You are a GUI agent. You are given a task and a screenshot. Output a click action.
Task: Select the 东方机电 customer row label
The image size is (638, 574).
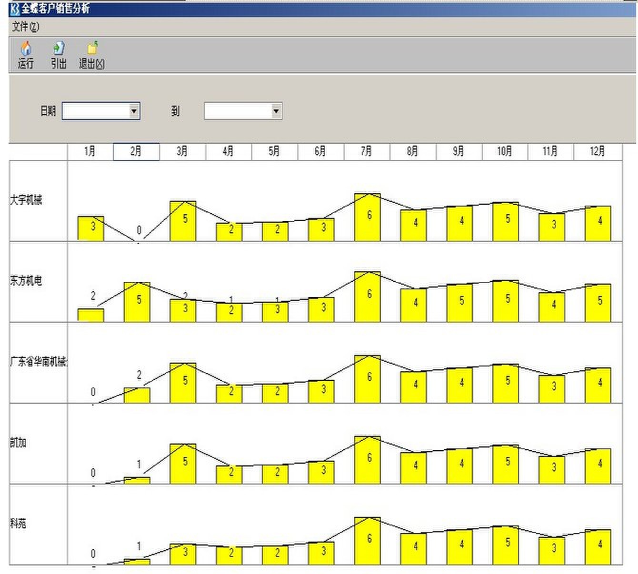[26, 281]
